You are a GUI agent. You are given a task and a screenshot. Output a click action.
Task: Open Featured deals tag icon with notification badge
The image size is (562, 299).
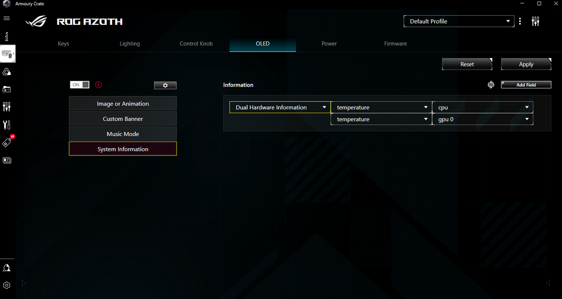(x=7, y=142)
